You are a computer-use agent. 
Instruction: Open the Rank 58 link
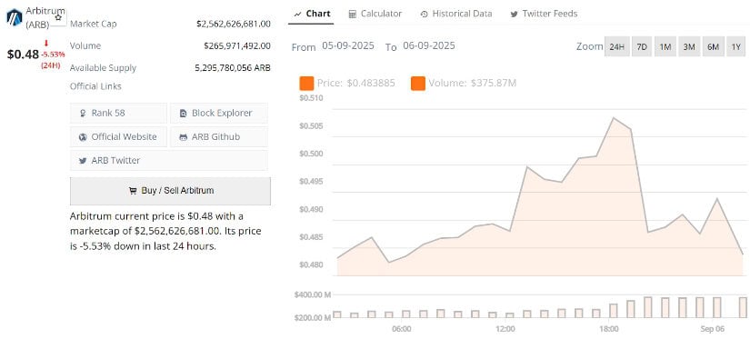pyautogui.click(x=118, y=114)
